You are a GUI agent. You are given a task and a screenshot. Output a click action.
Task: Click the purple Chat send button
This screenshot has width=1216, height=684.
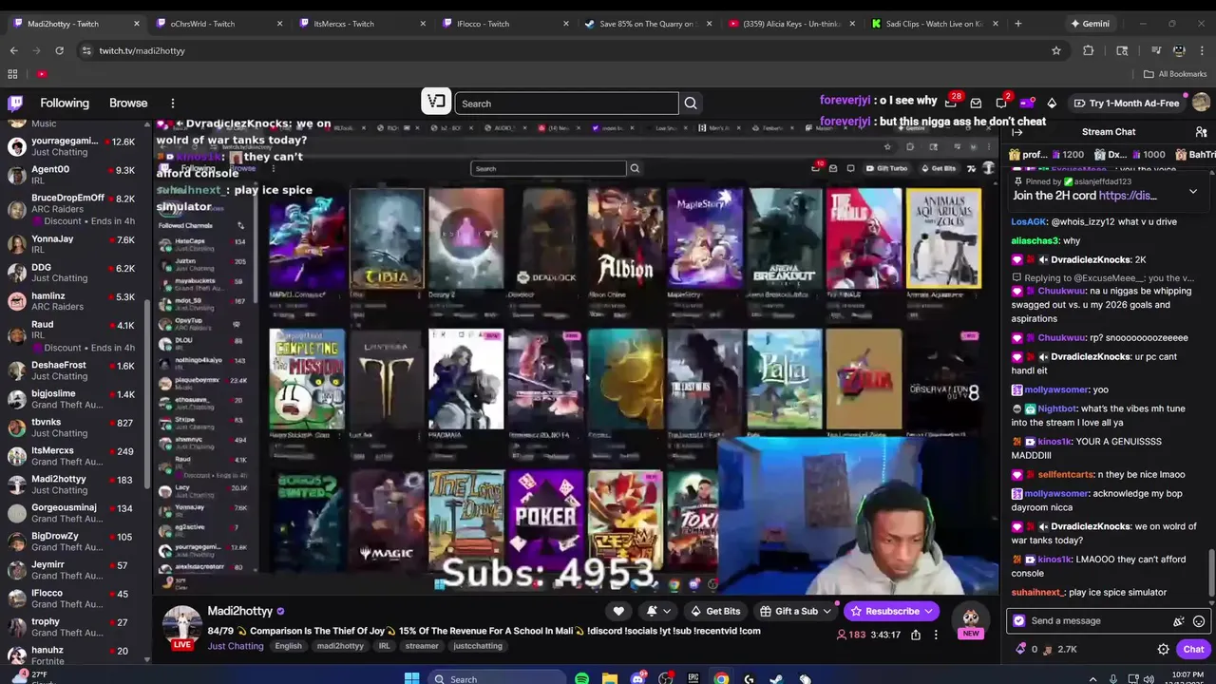tap(1193, 649)
